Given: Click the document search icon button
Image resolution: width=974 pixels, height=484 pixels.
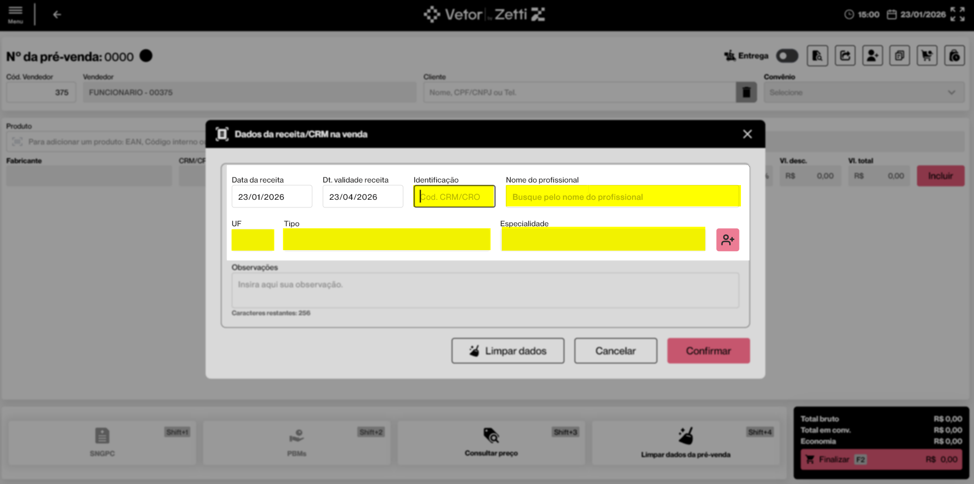Looking at the screenshot, I should tap(817, 56).
